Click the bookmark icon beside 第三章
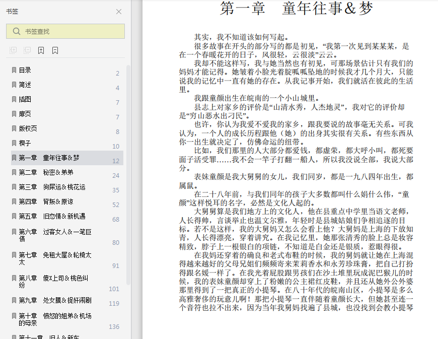Image resolution: width=438 pixels, height=339 pixels. coord(14,187)
